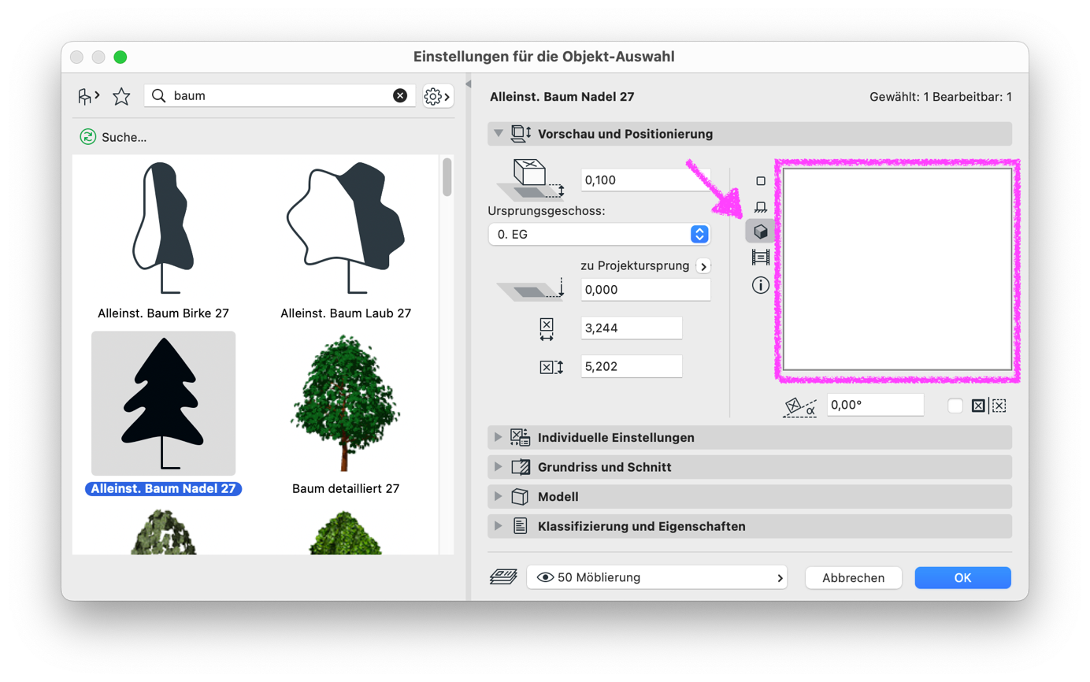Click the 0,100 height offset field
Image resolution: width=1090 pixels, height=682 pixels.
[x=646, y=180]
